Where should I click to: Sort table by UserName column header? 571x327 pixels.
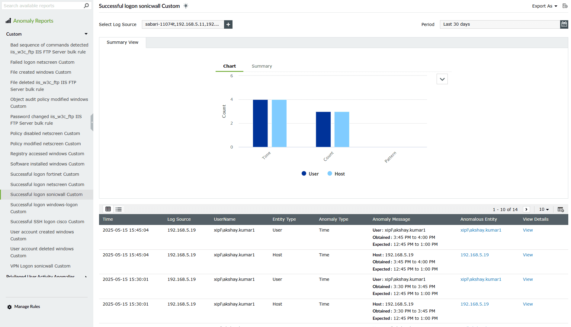tap(225, 219)
